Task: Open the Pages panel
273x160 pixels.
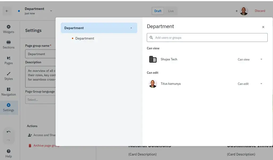Action: point(9,61)
